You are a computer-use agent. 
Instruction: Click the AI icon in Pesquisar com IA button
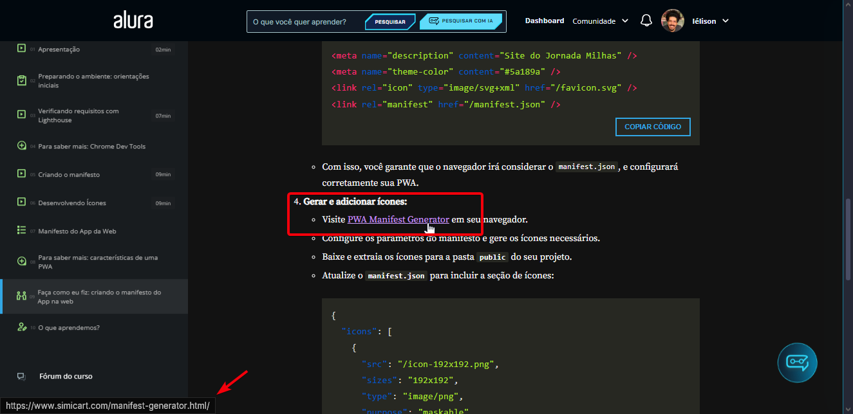pos(434,21)
